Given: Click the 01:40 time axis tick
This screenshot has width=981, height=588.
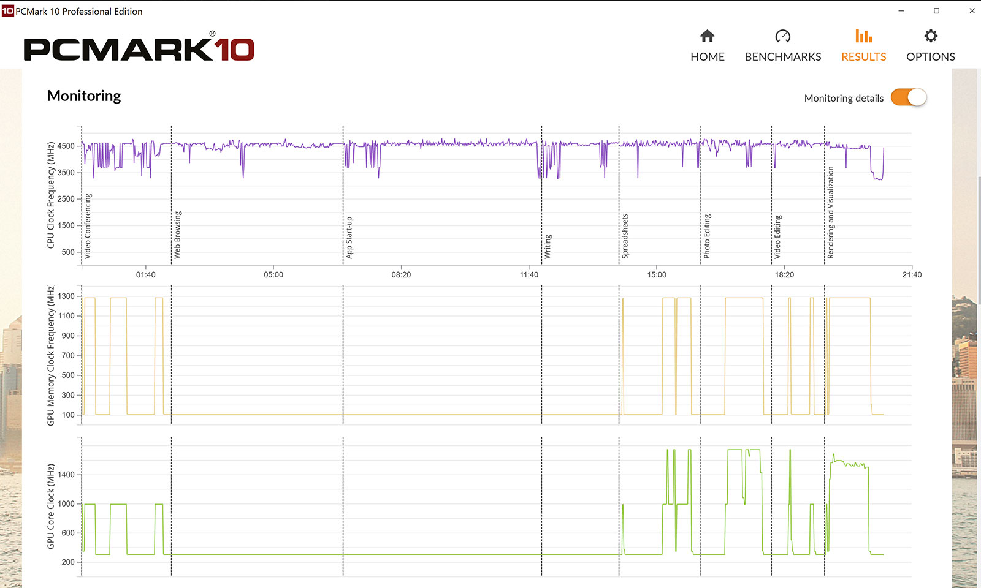Looking at the screenshot, I should click(145, 274).
